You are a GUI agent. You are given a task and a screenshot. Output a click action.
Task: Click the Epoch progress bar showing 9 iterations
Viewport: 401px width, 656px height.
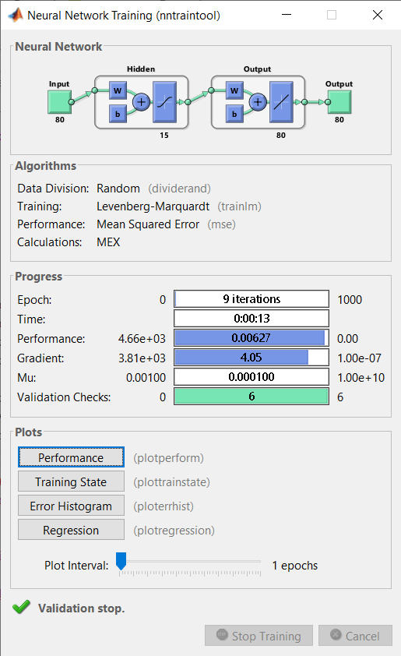click(x=252, y=299)
